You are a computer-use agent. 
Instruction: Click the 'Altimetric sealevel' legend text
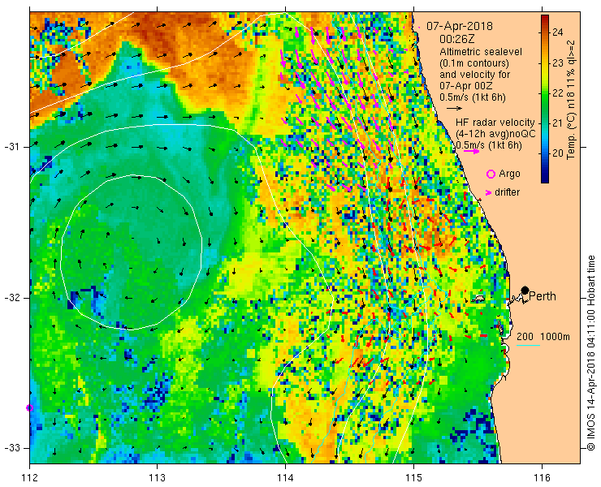pyautogui.click(x=481, y=51)
